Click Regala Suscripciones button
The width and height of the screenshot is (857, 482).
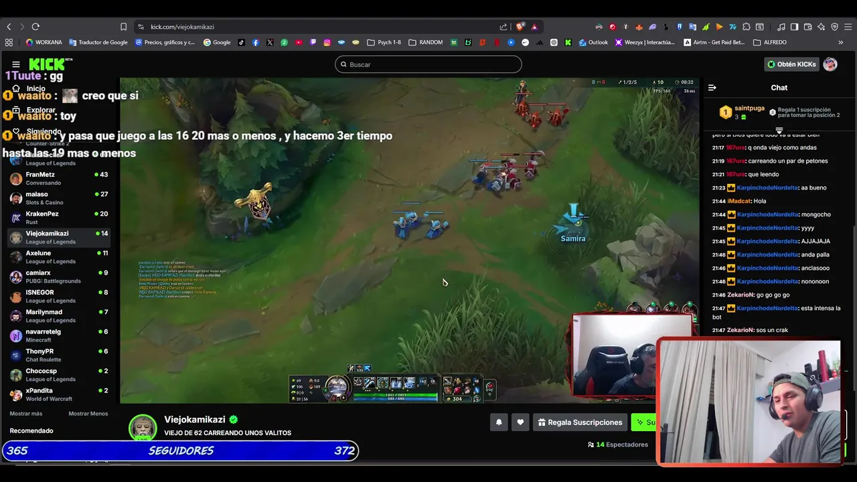[x=580, y=422]
